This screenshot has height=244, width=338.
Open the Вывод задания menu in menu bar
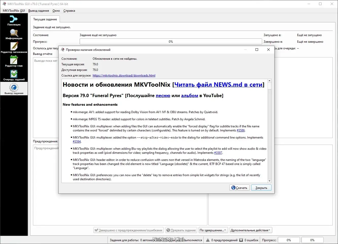tap(39, 11)
